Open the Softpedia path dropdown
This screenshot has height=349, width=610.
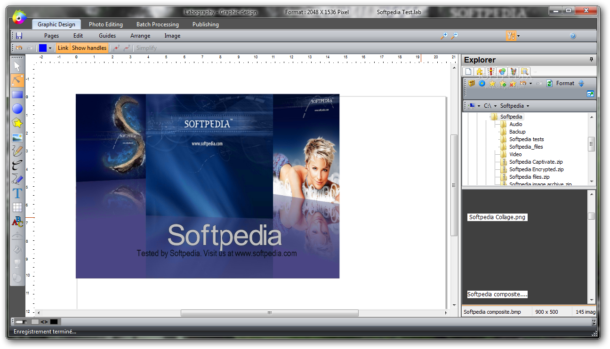528,106
